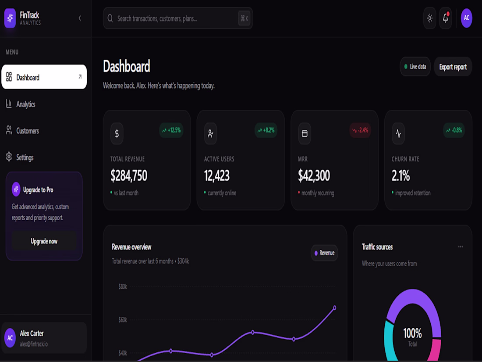
Task: Click the Traffic sources title
Action: 377,247
